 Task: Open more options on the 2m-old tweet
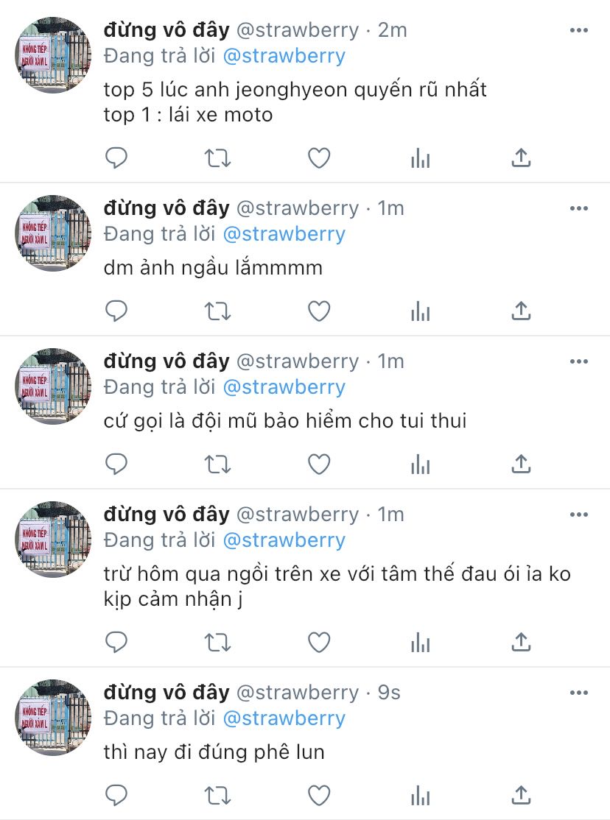[x=578, y=30]
